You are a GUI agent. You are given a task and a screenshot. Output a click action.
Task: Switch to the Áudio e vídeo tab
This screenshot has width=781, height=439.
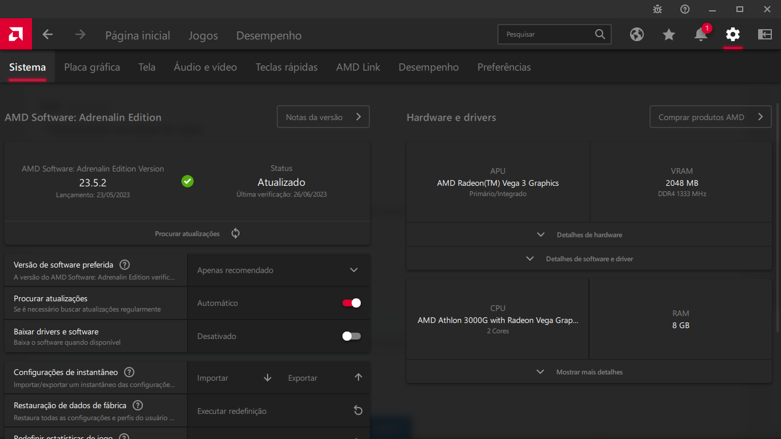coord(205,67)
